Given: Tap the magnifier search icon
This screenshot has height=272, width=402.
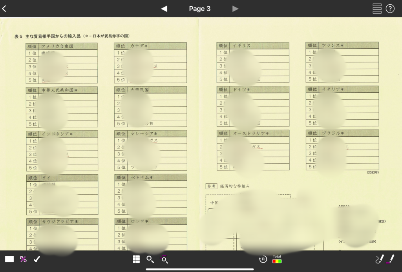Looking at the screenshot, I should 150,259.
